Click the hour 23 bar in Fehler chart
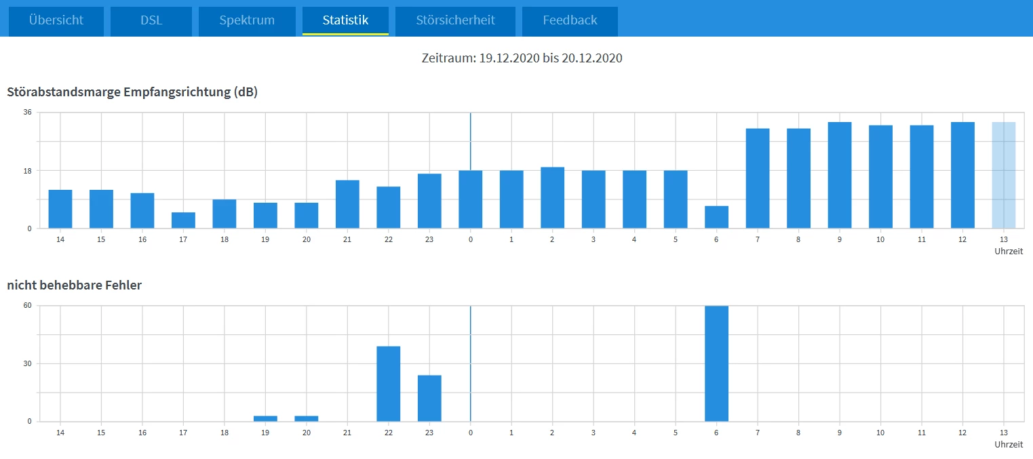1033x459 pixels. (429, 398)
